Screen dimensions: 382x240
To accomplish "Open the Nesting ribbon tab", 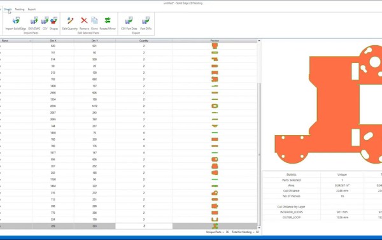I will [20, 10].
